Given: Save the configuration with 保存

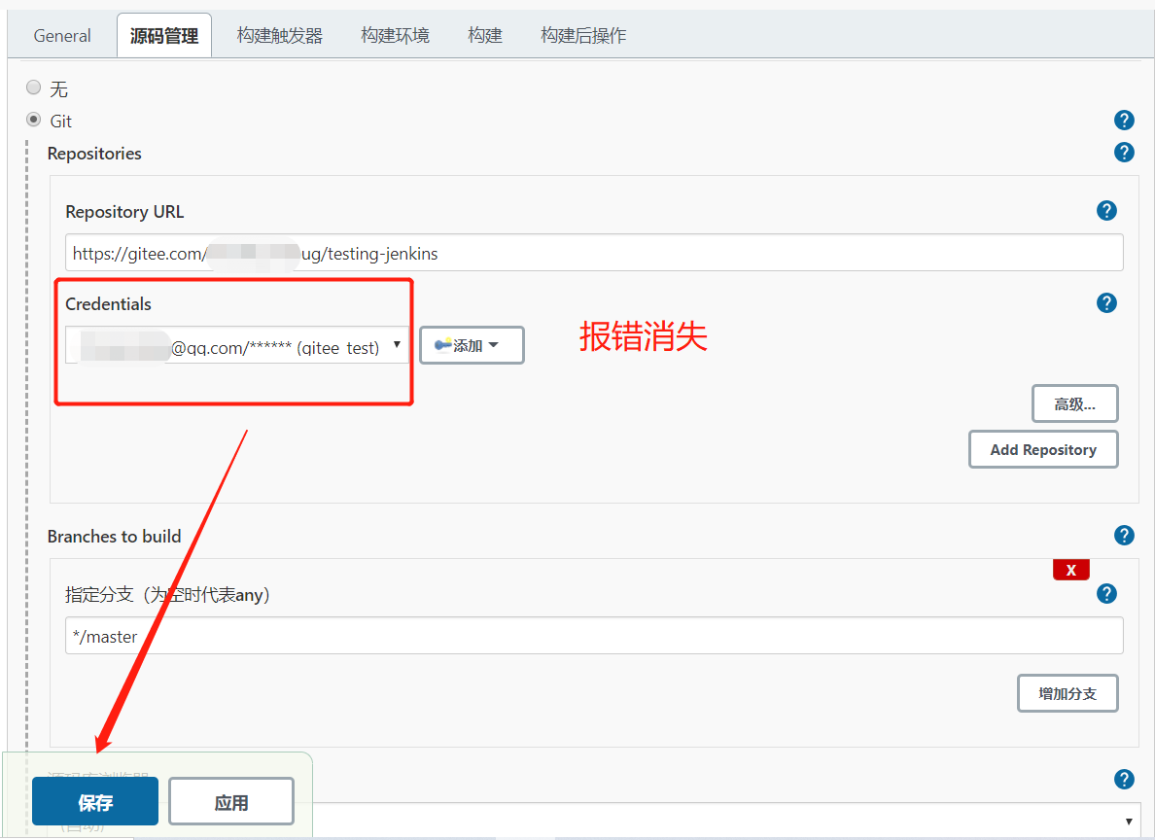Looking at the screenshot, I should [95, 802].
